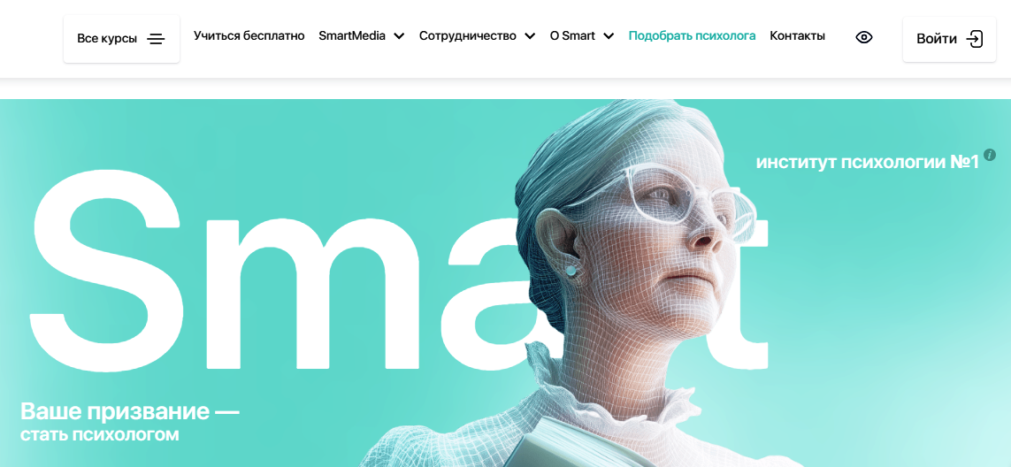Screen dimensions: 1011x467
Task: Open the hamburger menu icon beside Все курсы
Action: [156, 39]
